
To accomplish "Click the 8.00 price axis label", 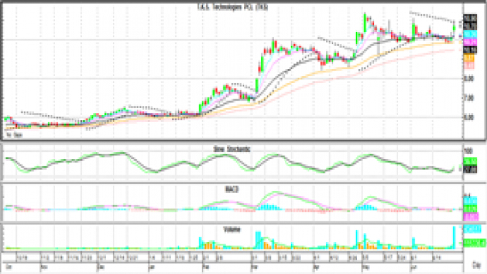I will [x=469, y=79].
